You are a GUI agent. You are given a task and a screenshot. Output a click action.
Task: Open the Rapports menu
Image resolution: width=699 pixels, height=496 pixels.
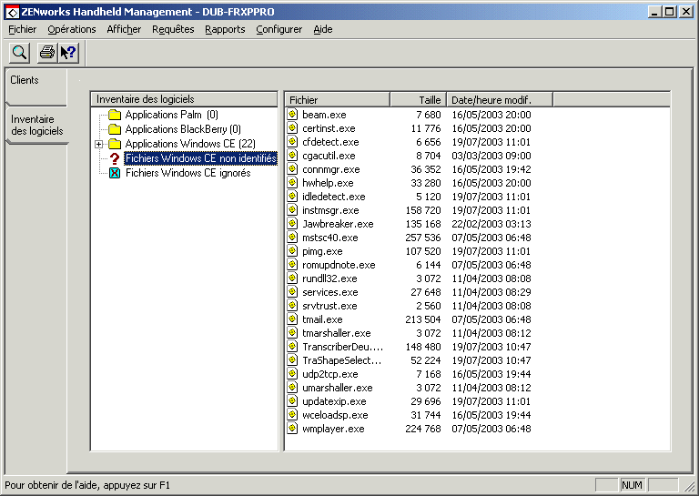(225, 29)
